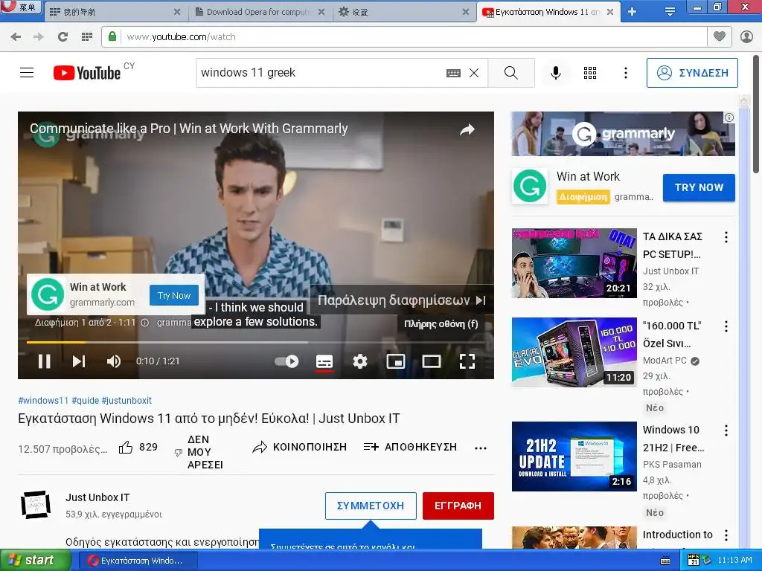Clear the search text with X
Viewport: 762px width, 571px height.
[474, 73]
